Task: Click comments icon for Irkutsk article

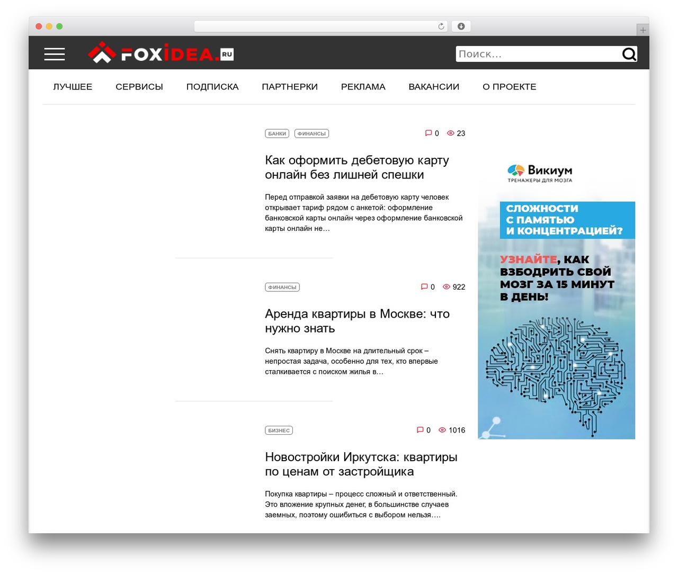Action: point(420,431)
